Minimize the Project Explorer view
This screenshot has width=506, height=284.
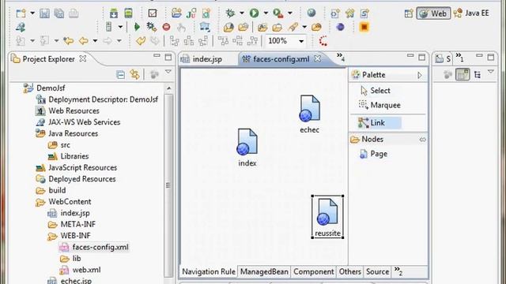tap(157, 56)
